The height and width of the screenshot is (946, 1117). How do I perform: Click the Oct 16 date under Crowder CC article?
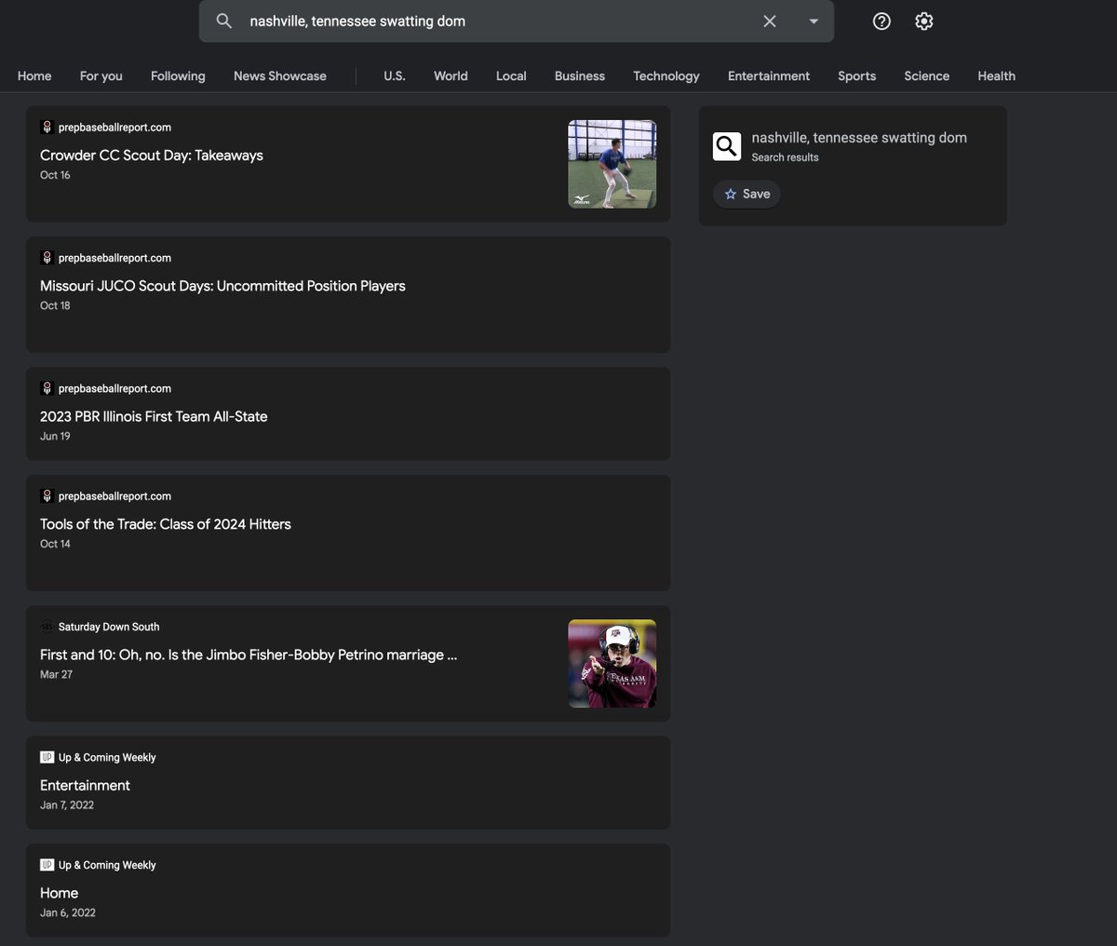click(55, 175)
